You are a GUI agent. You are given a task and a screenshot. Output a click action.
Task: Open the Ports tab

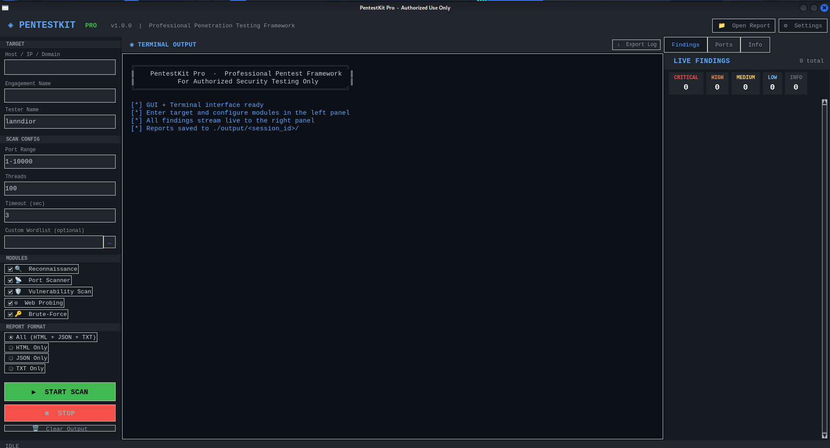pyautogui.click(x=724, y=45)
